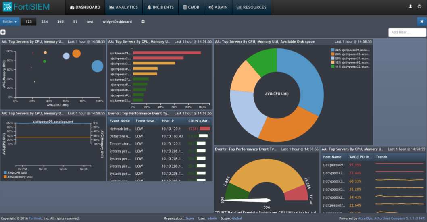Open the CMDB section

(190, 7)
